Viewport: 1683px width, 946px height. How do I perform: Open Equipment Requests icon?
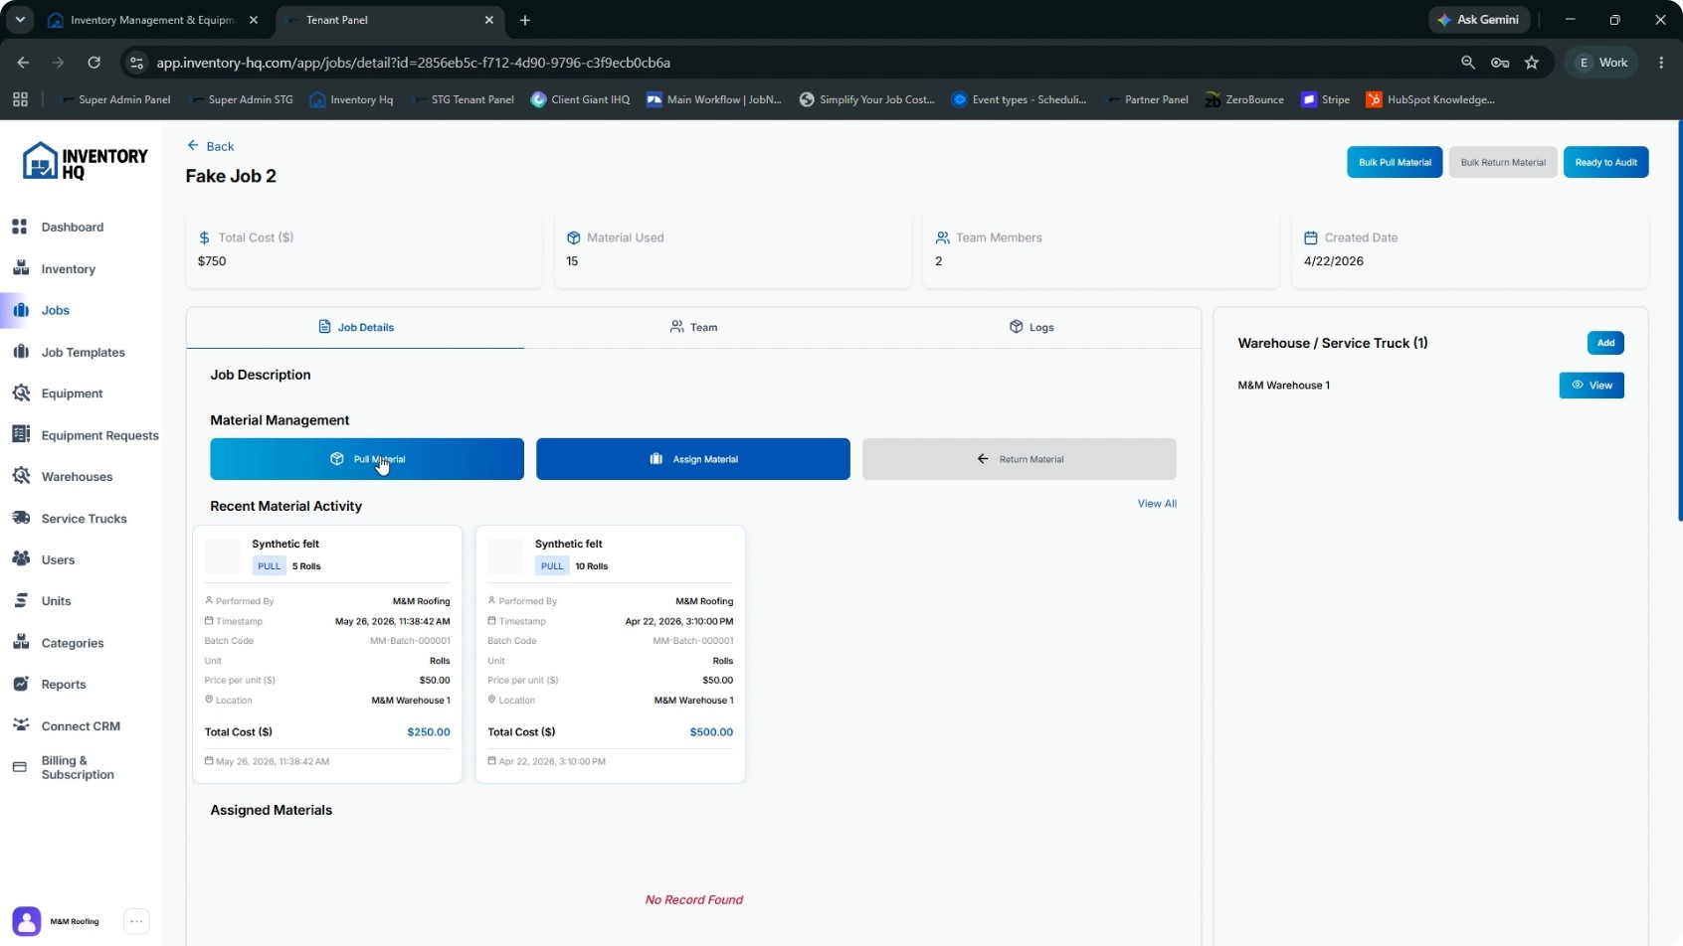point(20,434)
